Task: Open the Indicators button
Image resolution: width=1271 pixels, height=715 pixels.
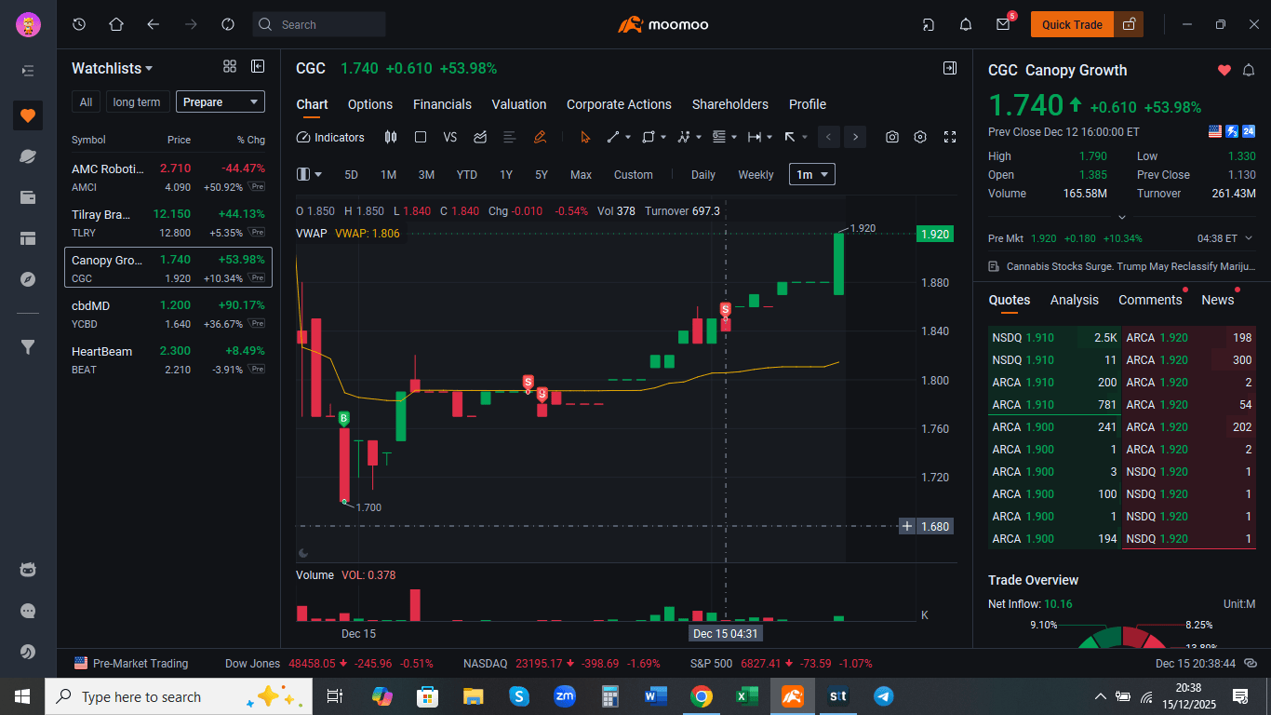Action: (330, 137)
